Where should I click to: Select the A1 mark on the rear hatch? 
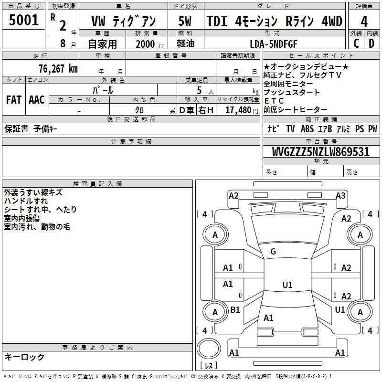click(x=268, y=318)
